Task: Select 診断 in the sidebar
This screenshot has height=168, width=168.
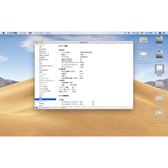Action: click(x=40, y=97)
